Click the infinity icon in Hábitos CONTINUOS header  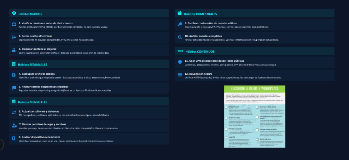coord(180,52)
